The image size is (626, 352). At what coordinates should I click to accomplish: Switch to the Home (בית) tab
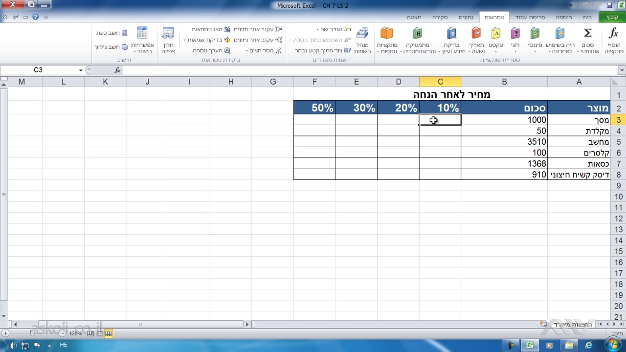(587, 17)
